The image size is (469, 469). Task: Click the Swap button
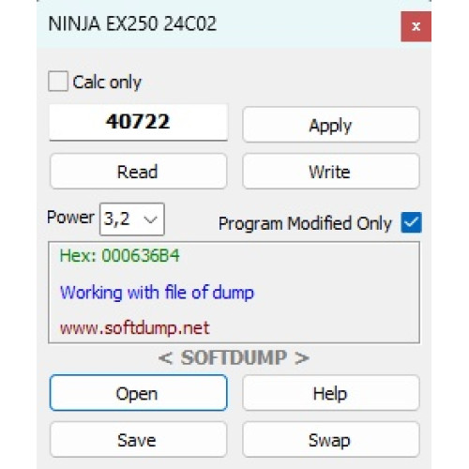[331, 439]
